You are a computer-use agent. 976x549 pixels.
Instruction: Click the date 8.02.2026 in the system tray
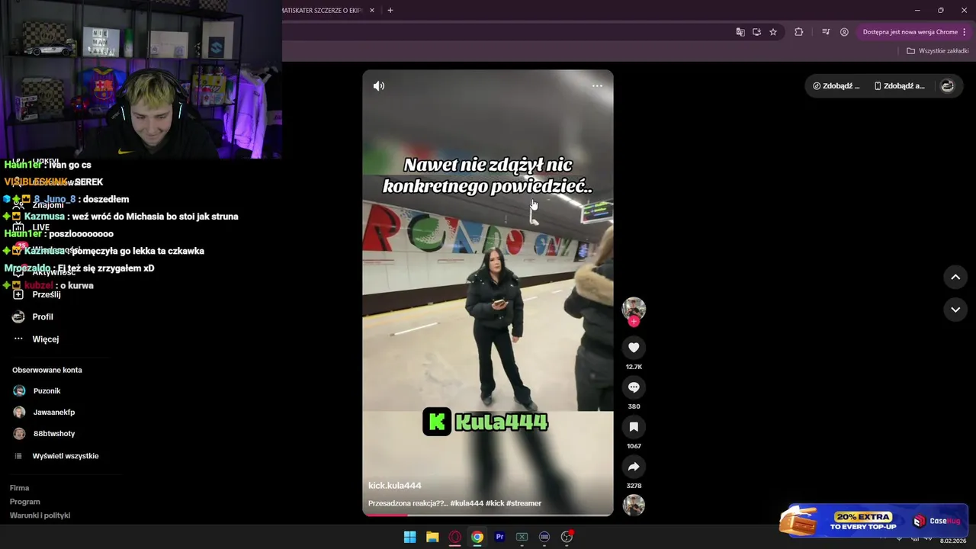[952, 541]
